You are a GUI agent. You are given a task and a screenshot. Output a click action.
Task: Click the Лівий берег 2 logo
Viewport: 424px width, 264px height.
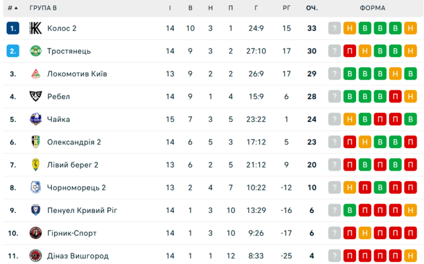pos(36,164)
